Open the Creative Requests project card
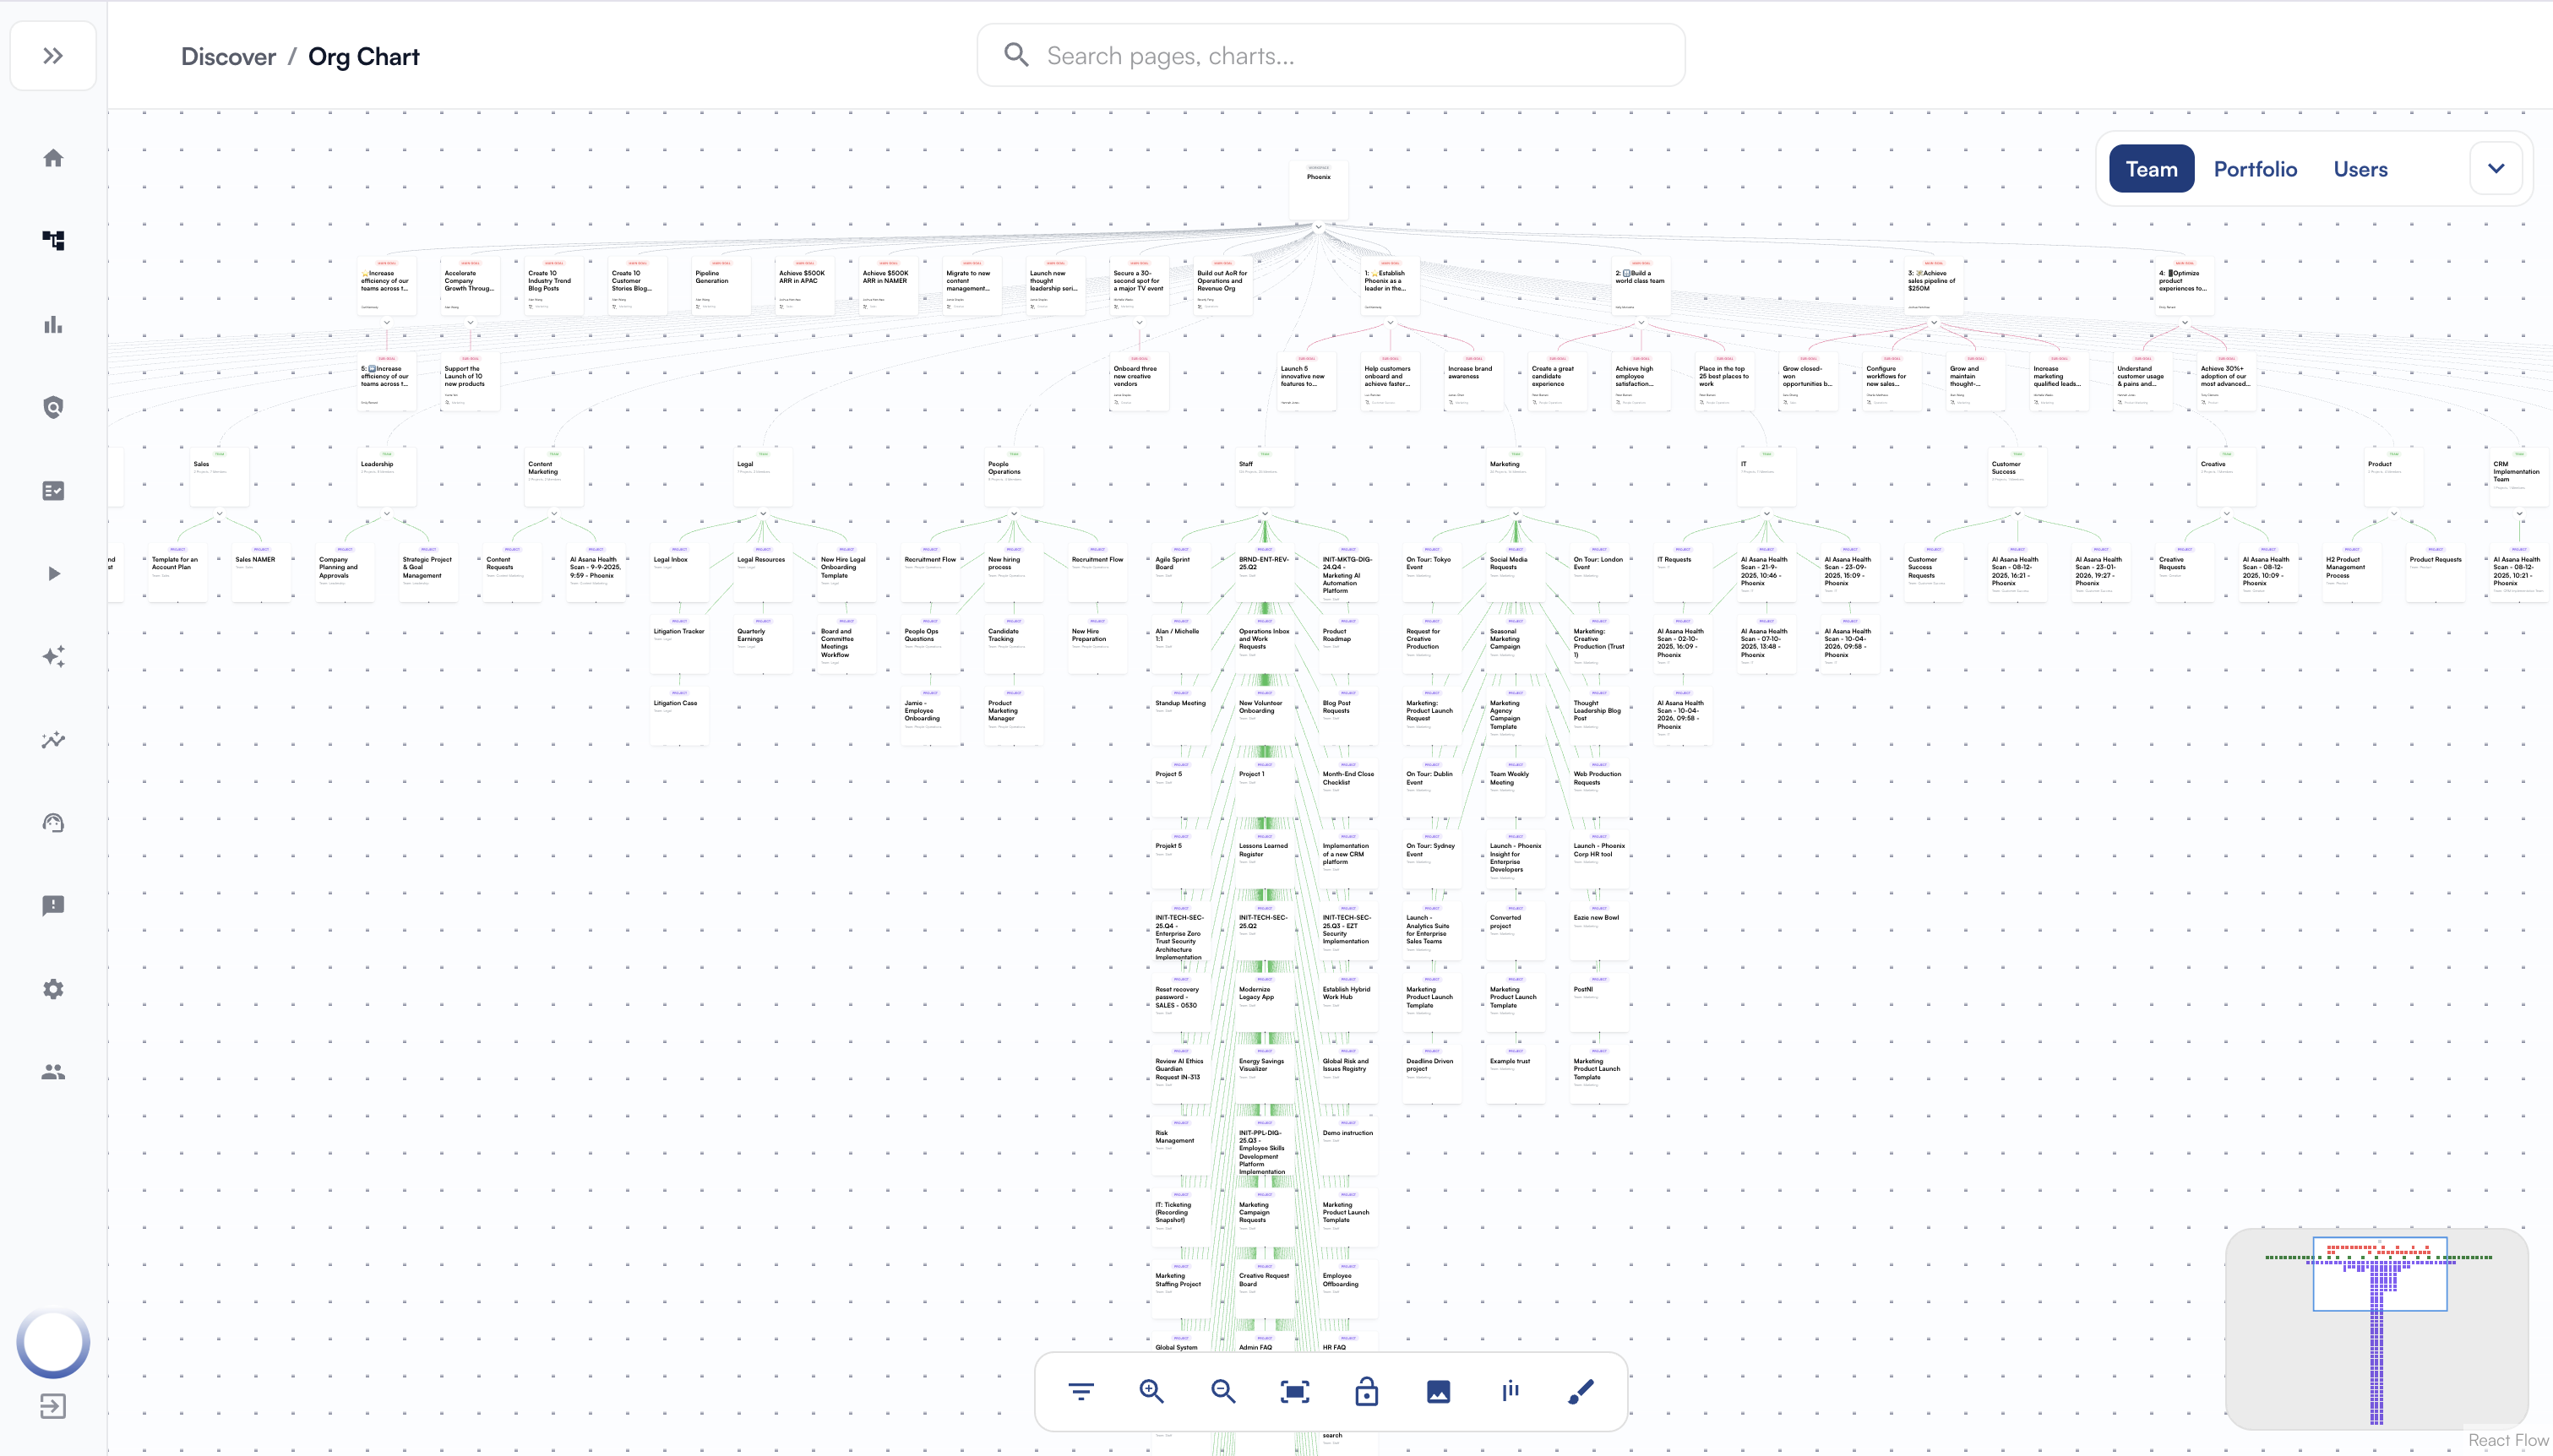Screen dimensions: 2553x1456 (x=2185, y=574)
